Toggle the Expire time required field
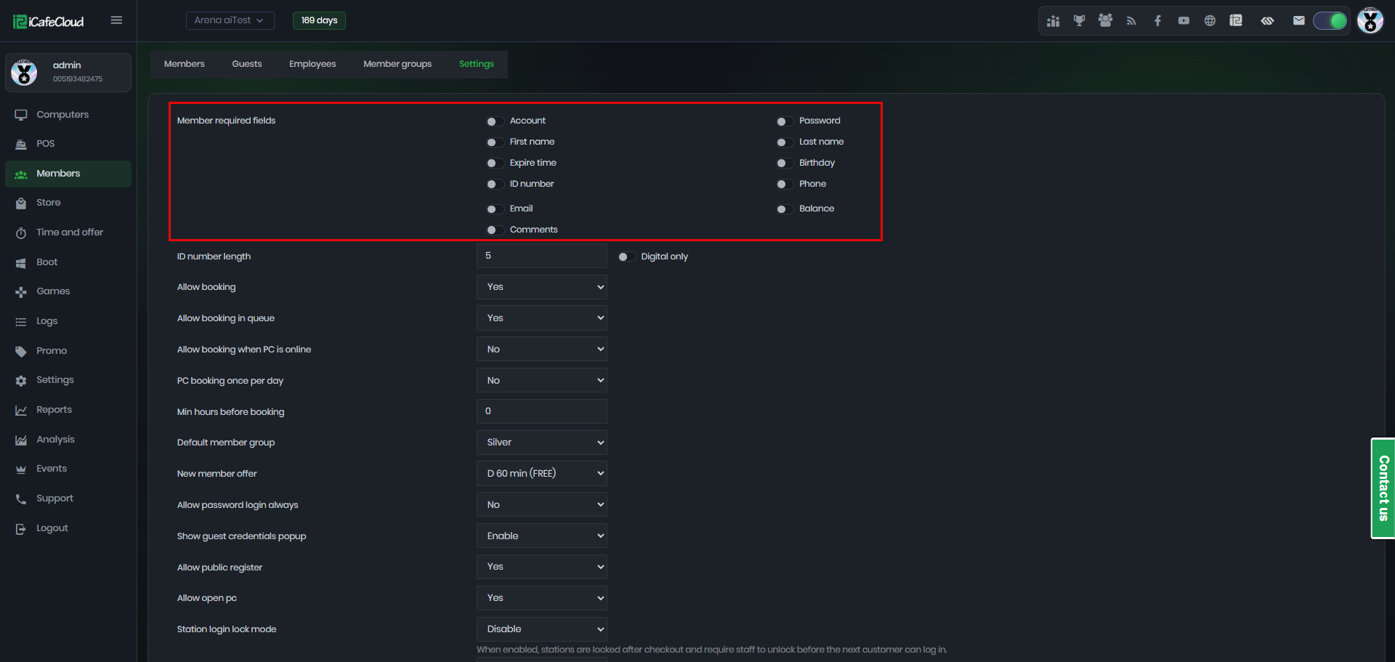The image size is (1395, 662). (x=495, y=164)
